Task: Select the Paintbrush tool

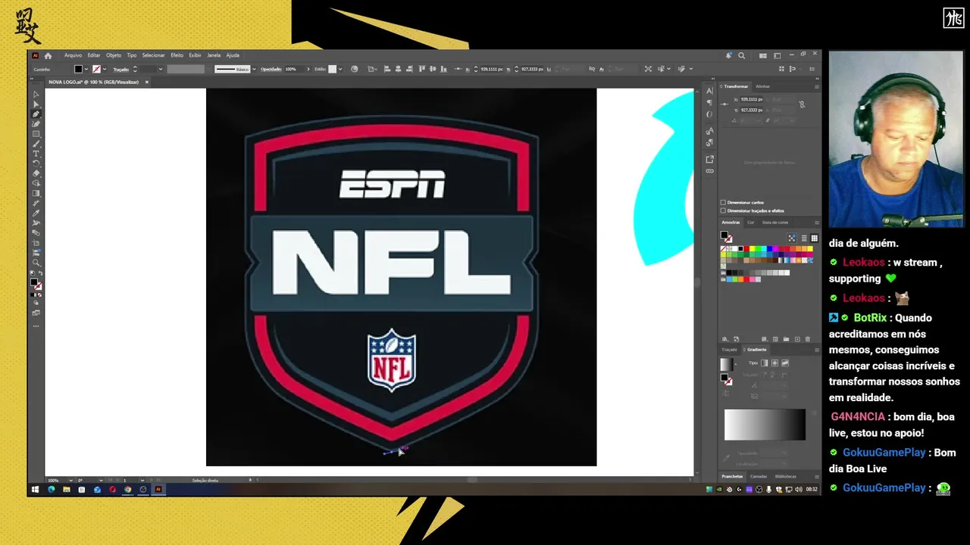Action: click(x=36, y=143)
